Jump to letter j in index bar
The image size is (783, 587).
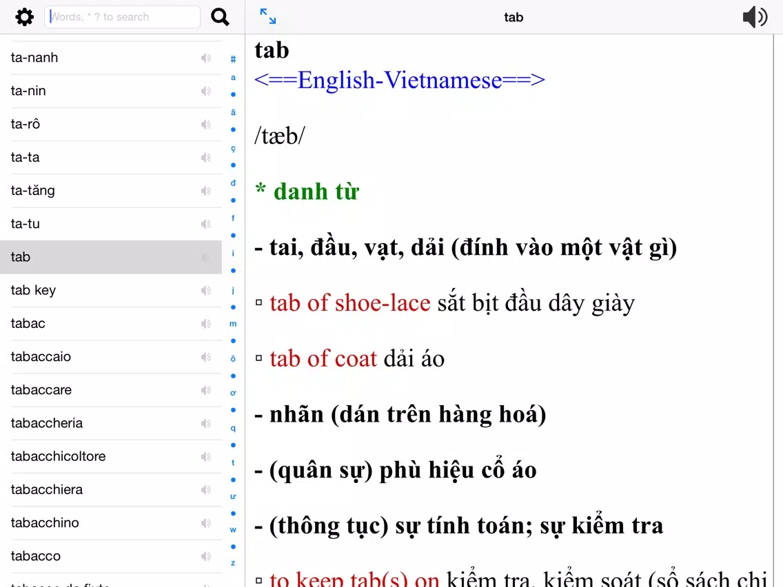(233, 290)
